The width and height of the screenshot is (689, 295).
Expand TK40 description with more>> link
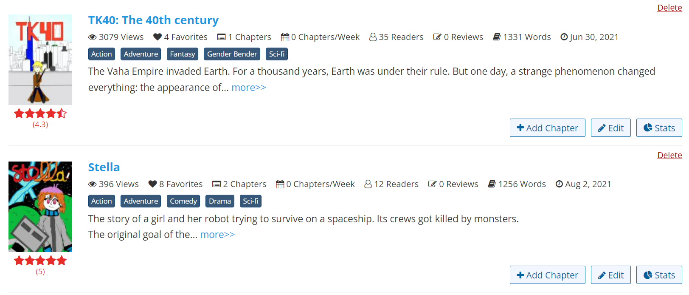pyautogui.click(x=248, y=88)
